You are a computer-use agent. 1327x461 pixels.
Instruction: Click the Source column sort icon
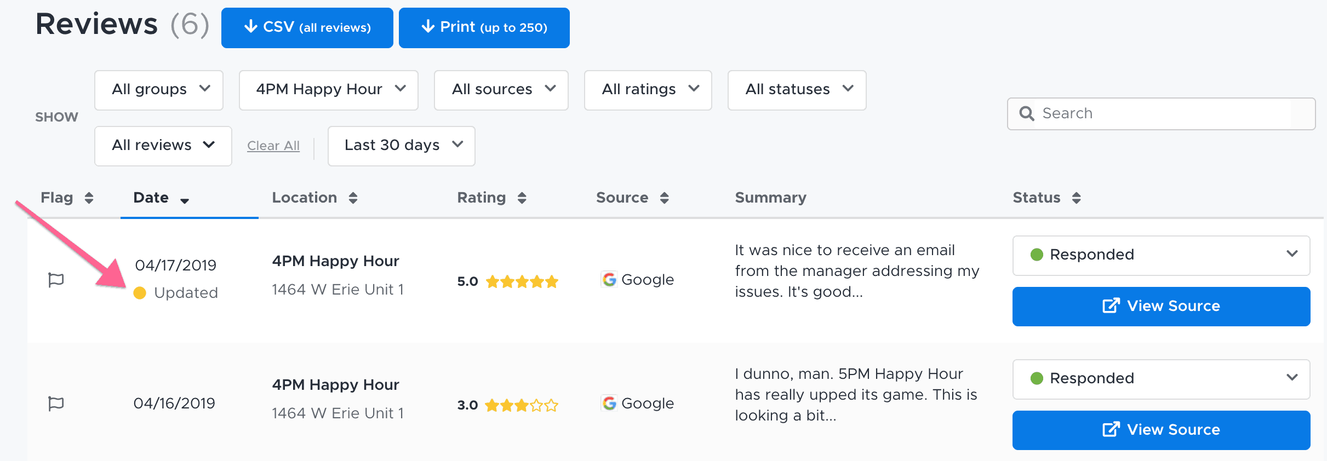(665, 198)
